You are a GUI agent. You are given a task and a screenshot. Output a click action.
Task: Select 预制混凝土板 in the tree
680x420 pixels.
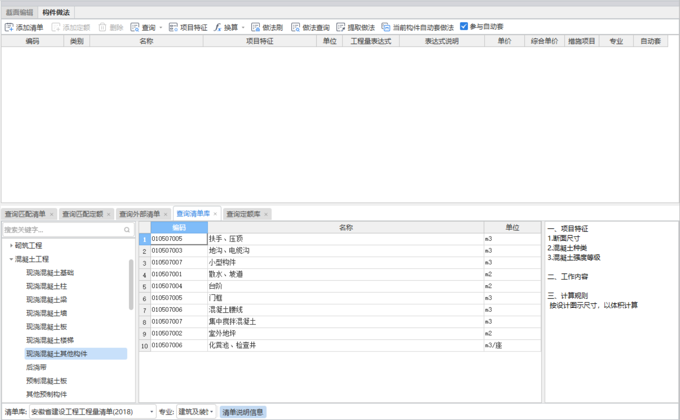46,381
